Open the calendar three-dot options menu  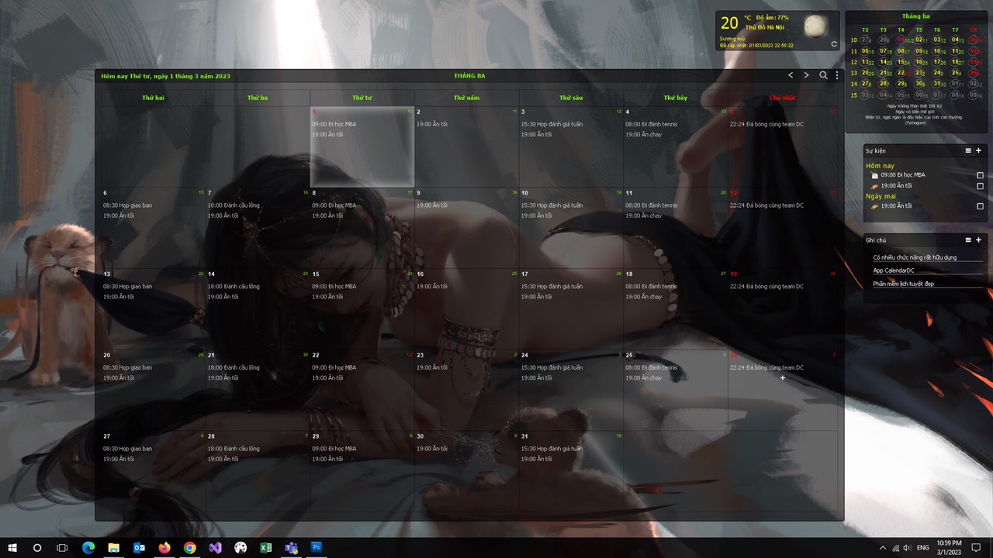coord(837,75)
